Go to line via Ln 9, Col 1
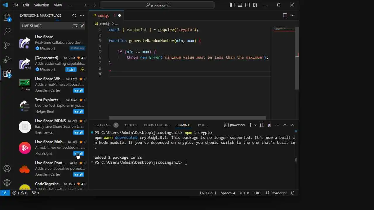The height and width of the screenshot is (210, 374). click(208, 193)
